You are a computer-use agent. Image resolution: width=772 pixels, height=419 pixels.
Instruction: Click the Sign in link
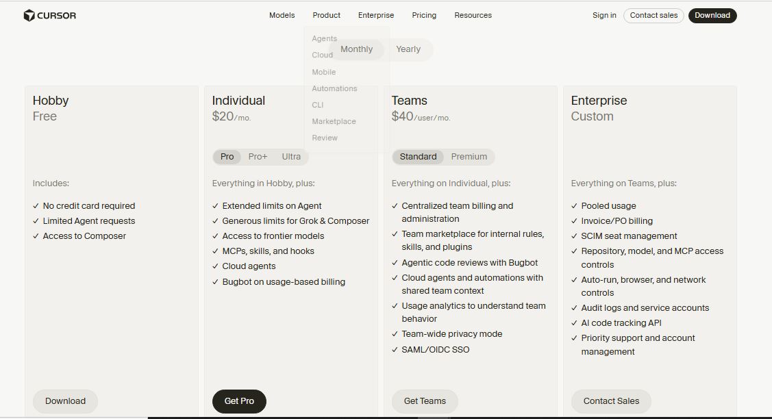click(604, 15)
